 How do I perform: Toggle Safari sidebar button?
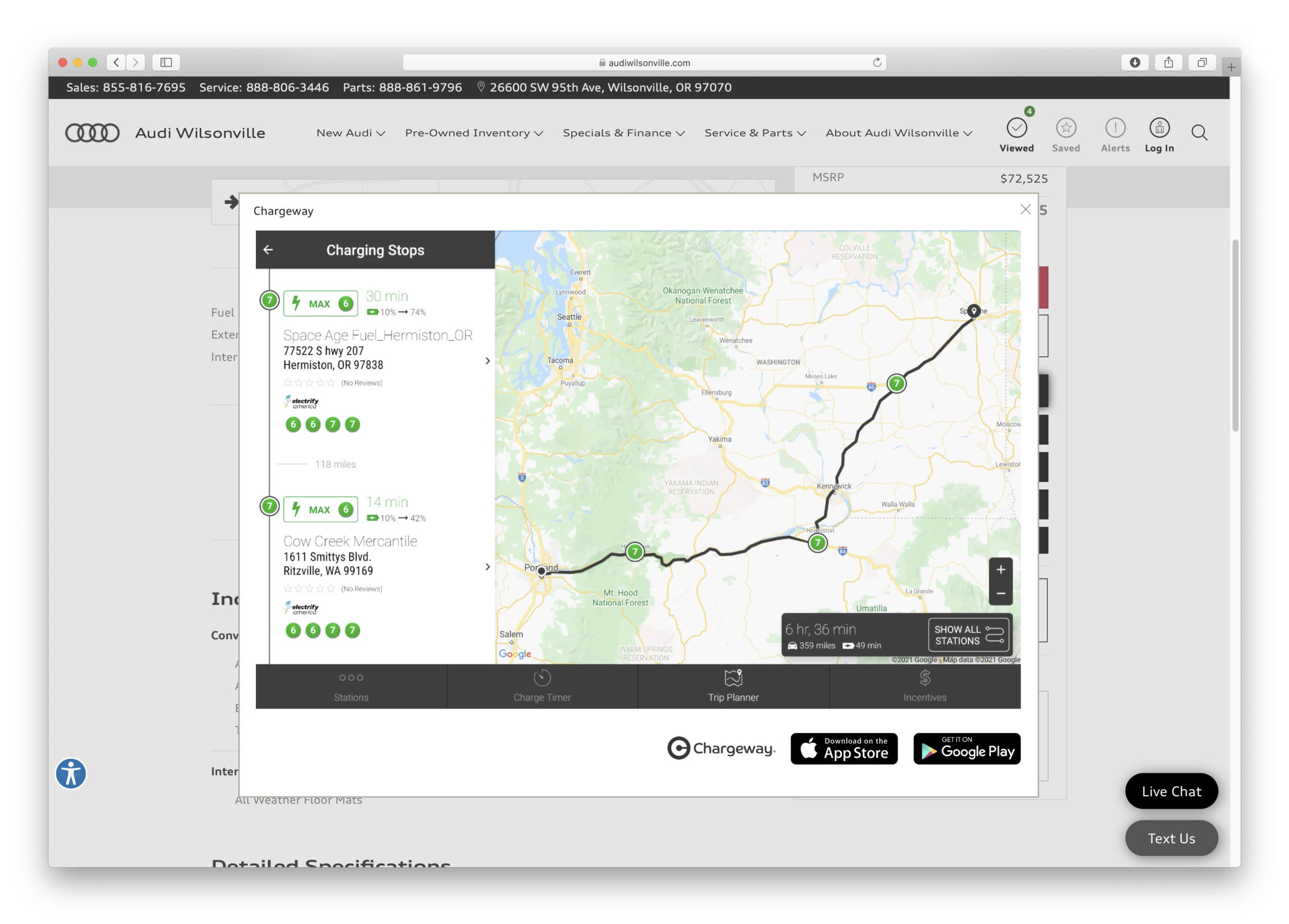tap(166, 62)
